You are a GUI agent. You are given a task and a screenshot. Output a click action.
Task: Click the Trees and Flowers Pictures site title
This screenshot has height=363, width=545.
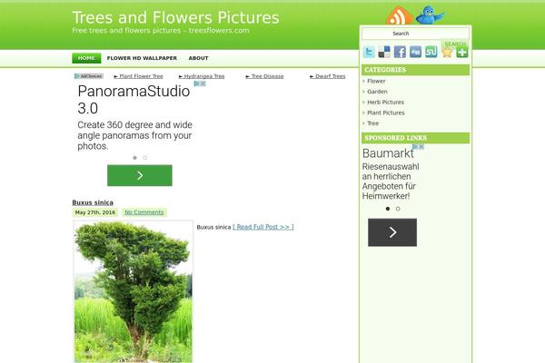[175, 17]
